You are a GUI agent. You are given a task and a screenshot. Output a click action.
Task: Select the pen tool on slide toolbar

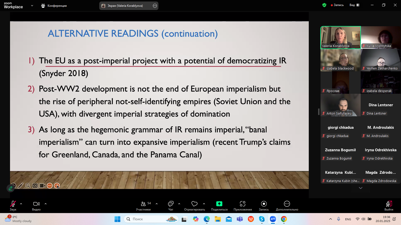(x=21, y=185)
